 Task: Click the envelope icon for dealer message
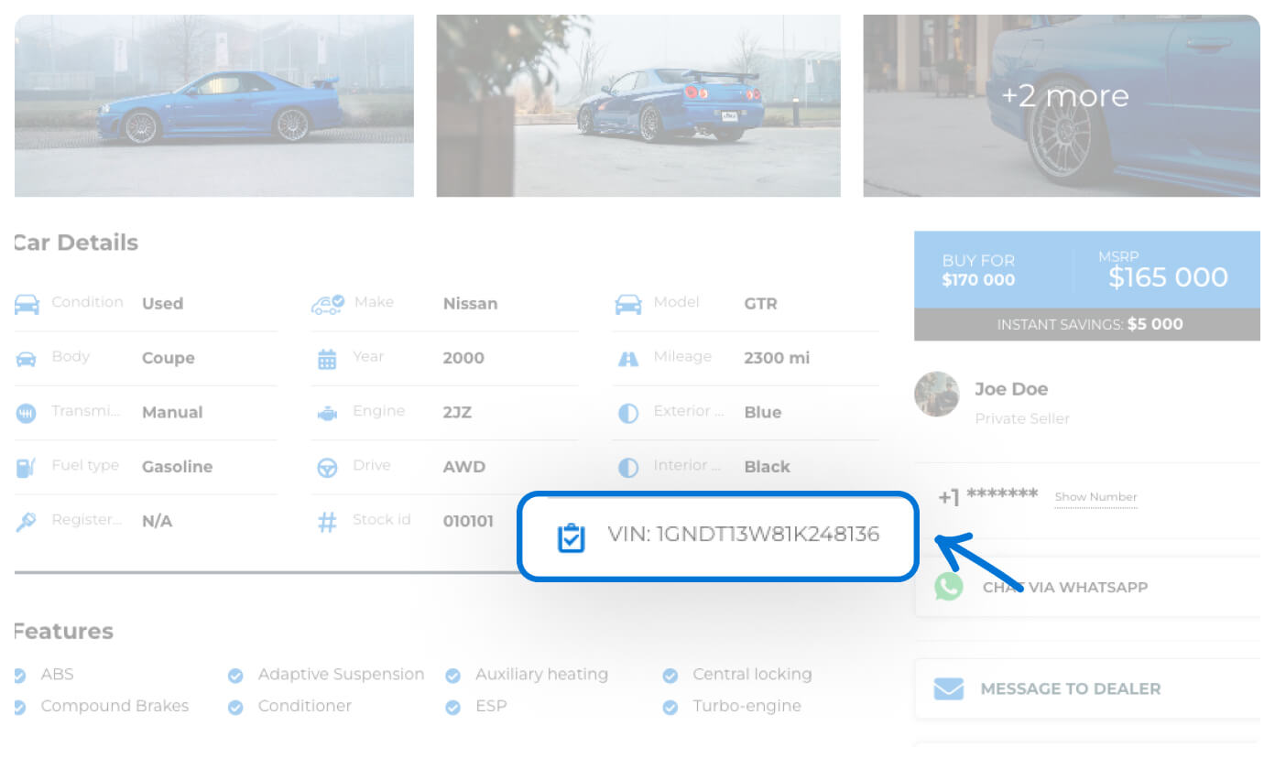(949, 688)
